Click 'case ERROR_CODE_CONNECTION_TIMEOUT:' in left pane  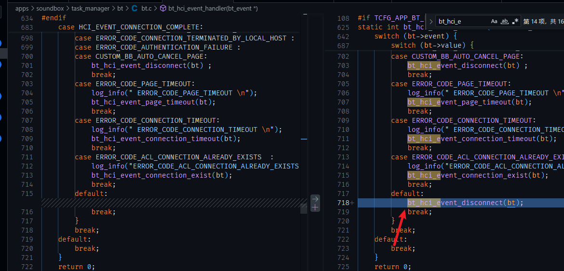pyautogui.click(x=147, y=120)
